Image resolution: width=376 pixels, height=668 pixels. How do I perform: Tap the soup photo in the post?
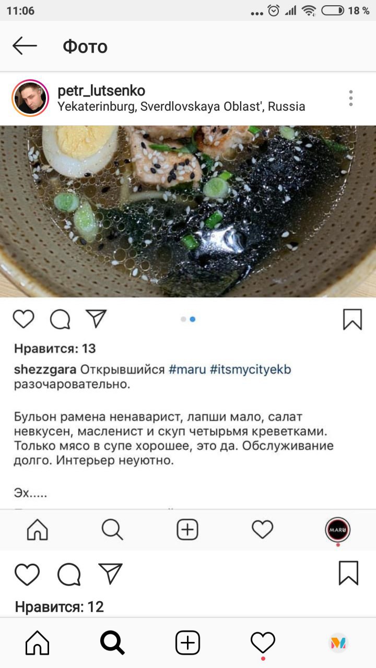pos(188,211)
